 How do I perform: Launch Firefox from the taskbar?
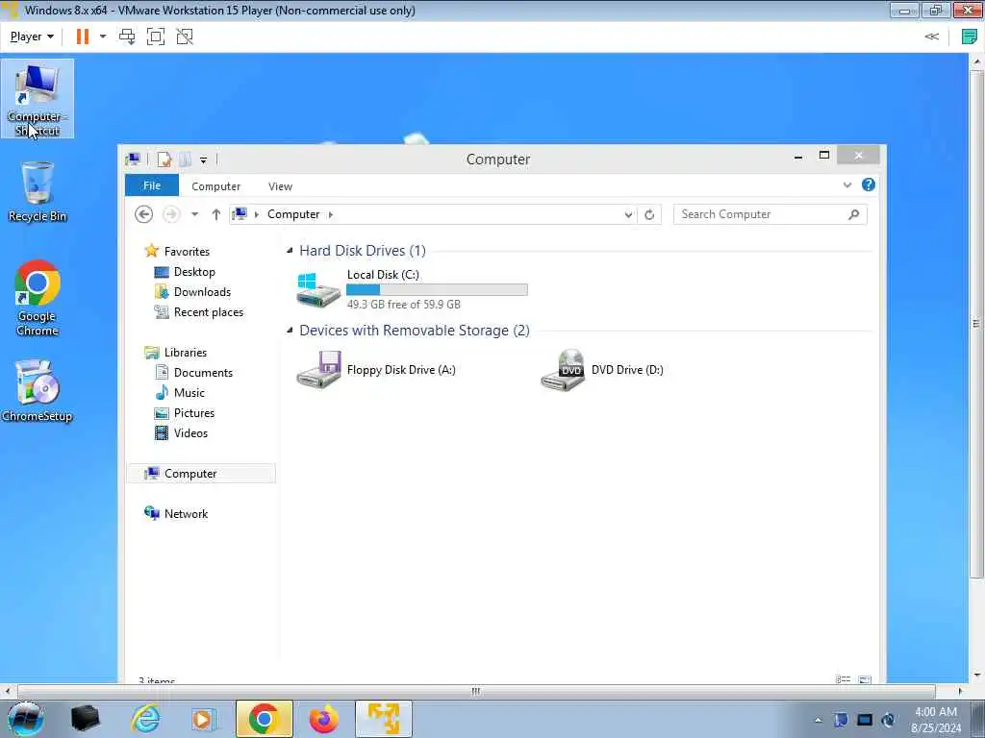click(x=323, y=719)
